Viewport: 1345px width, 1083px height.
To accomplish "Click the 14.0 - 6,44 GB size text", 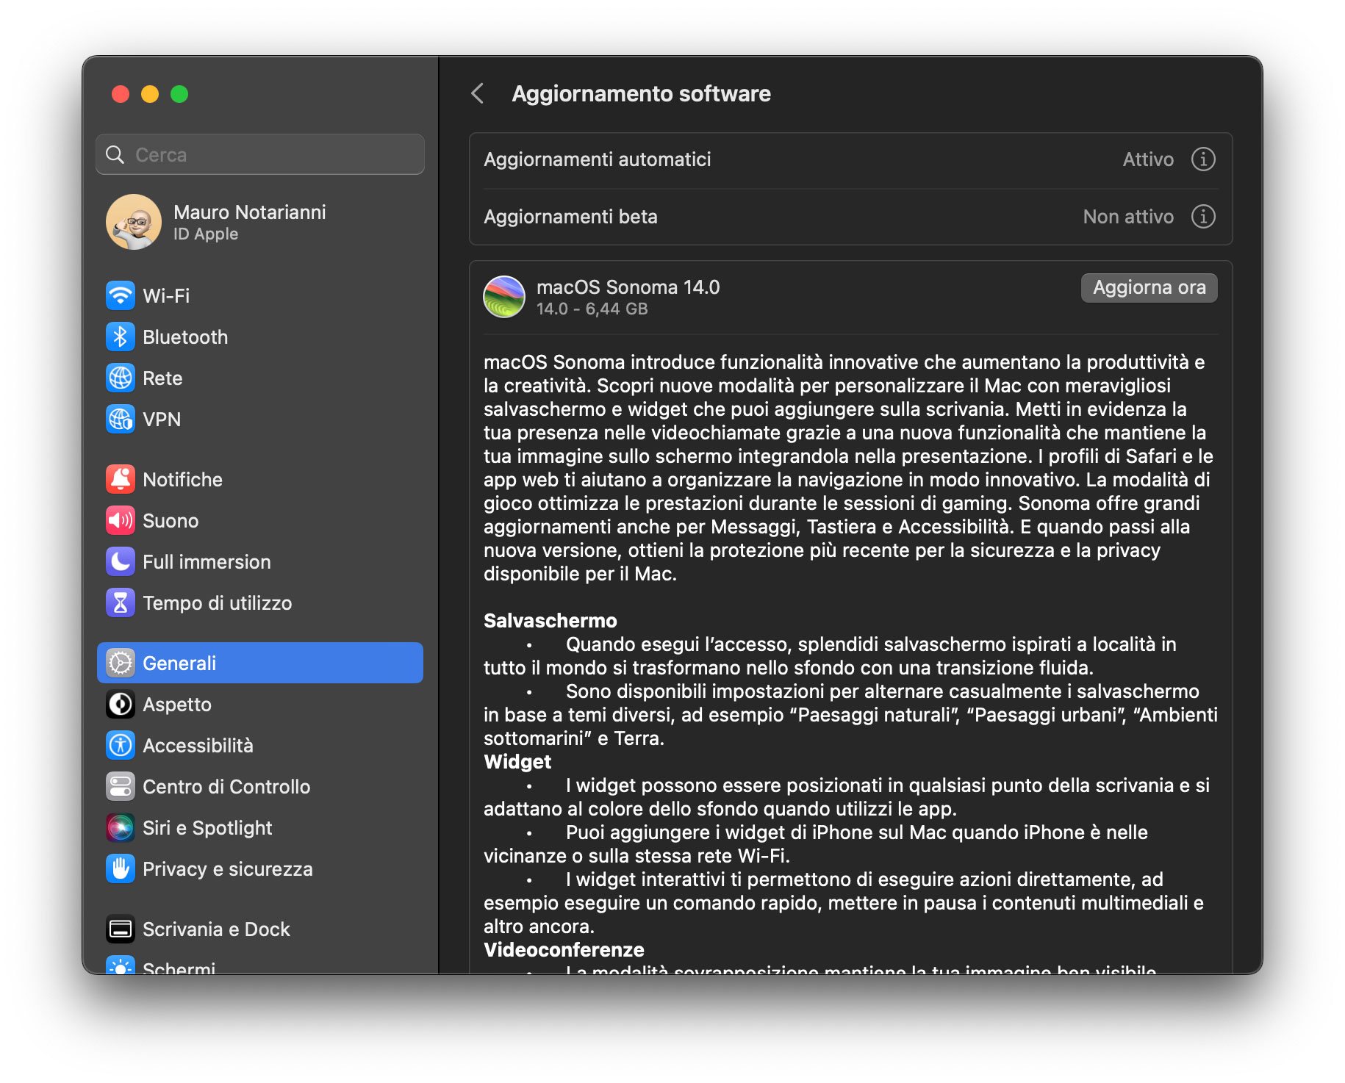I will coord(592,309).
